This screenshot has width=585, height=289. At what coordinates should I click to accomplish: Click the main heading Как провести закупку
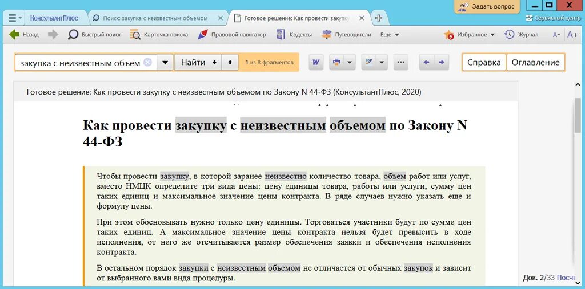(275, 133)
